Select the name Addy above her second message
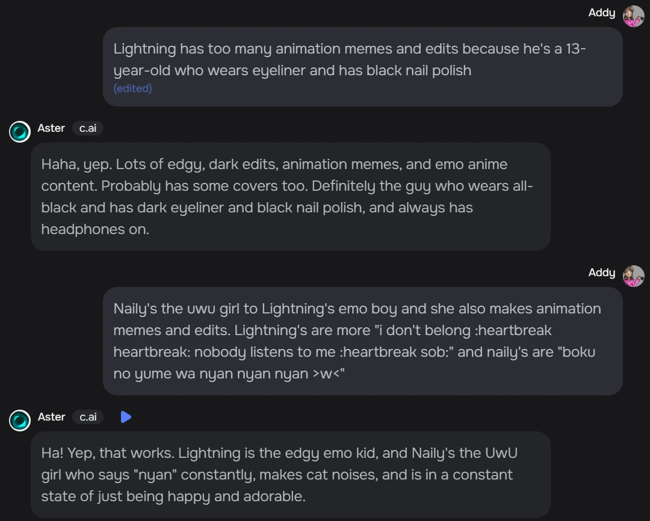This screenshot has height=521, width=650. point(602,273)
